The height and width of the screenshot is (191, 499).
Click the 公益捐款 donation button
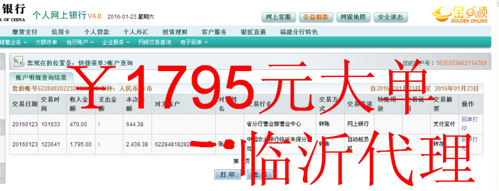click(316, 17)
